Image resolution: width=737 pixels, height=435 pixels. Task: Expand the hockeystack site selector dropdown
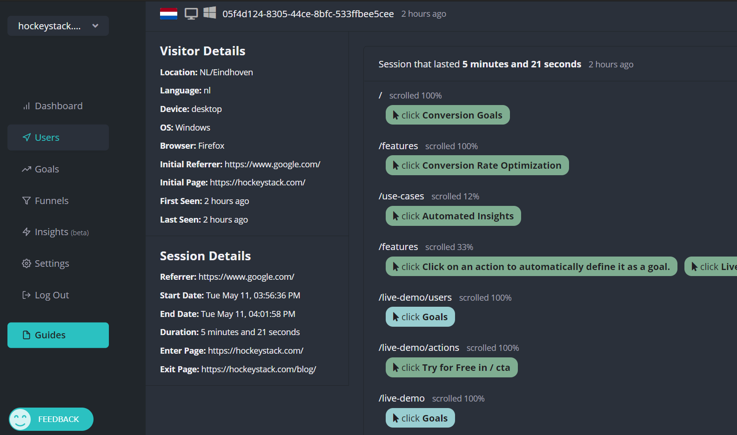click(x=58, y=26)
